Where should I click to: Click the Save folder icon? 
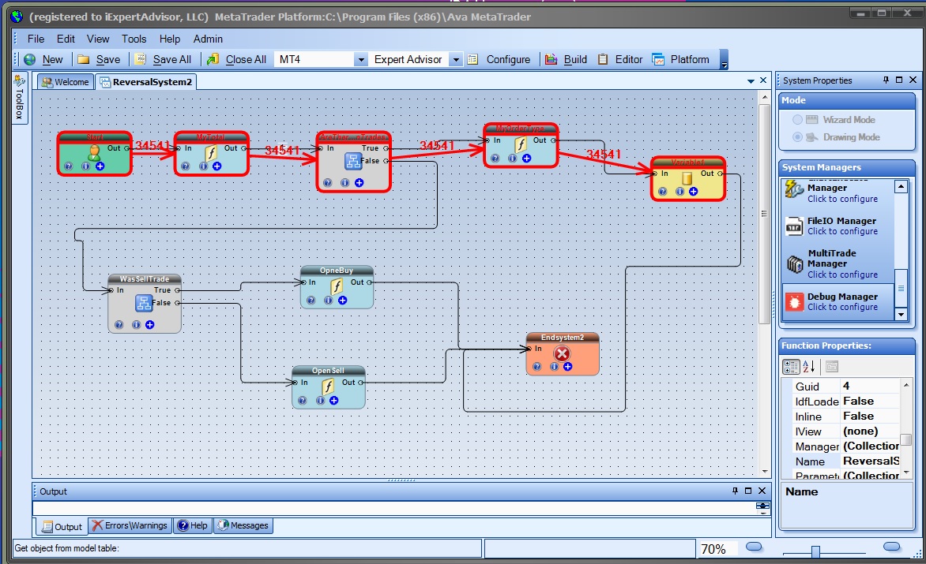pos(83,59)
